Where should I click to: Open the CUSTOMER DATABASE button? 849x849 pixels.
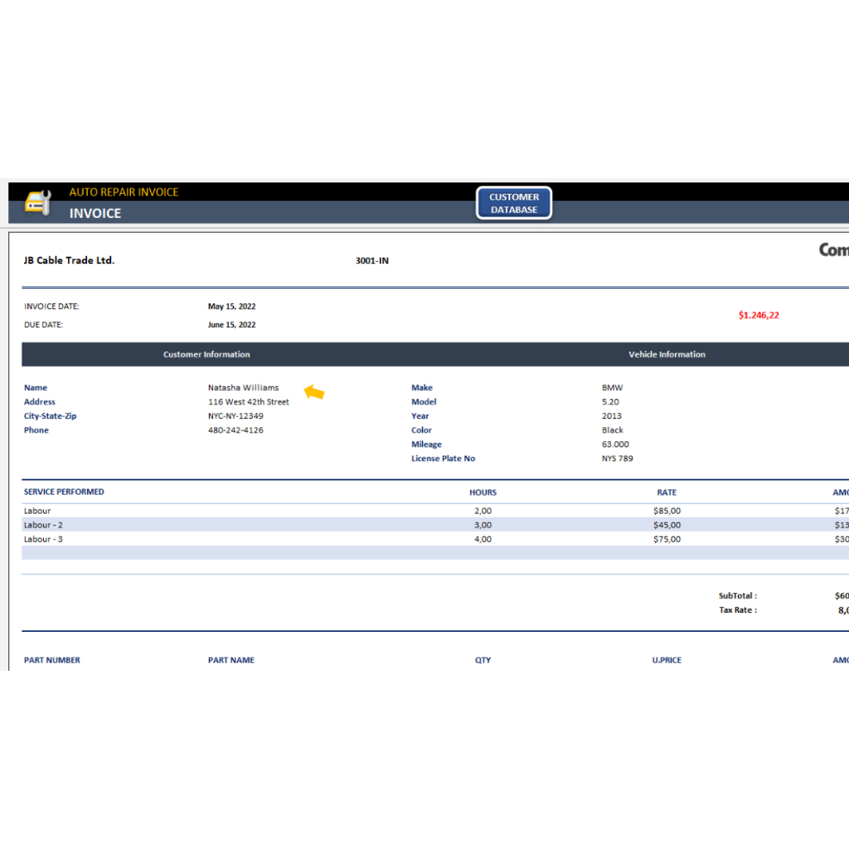click(x=514, y=202)
